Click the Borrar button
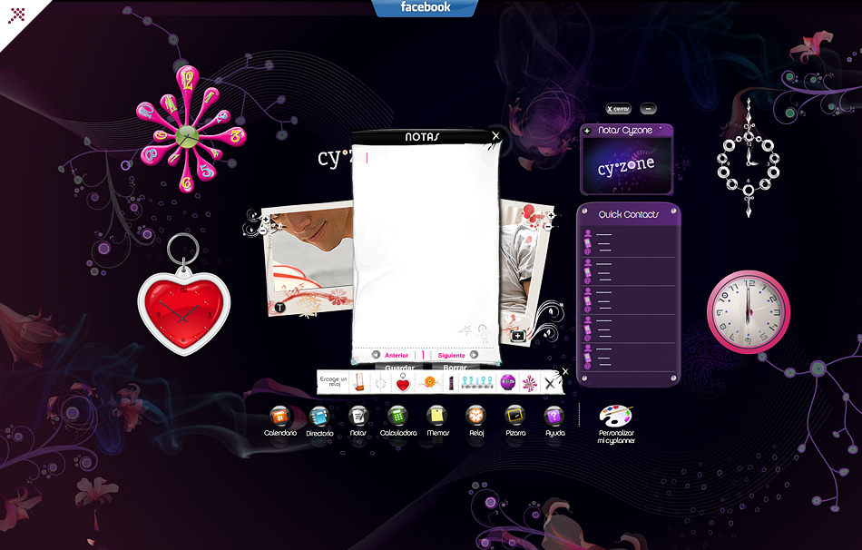The image size is (862, 550). 455,368
